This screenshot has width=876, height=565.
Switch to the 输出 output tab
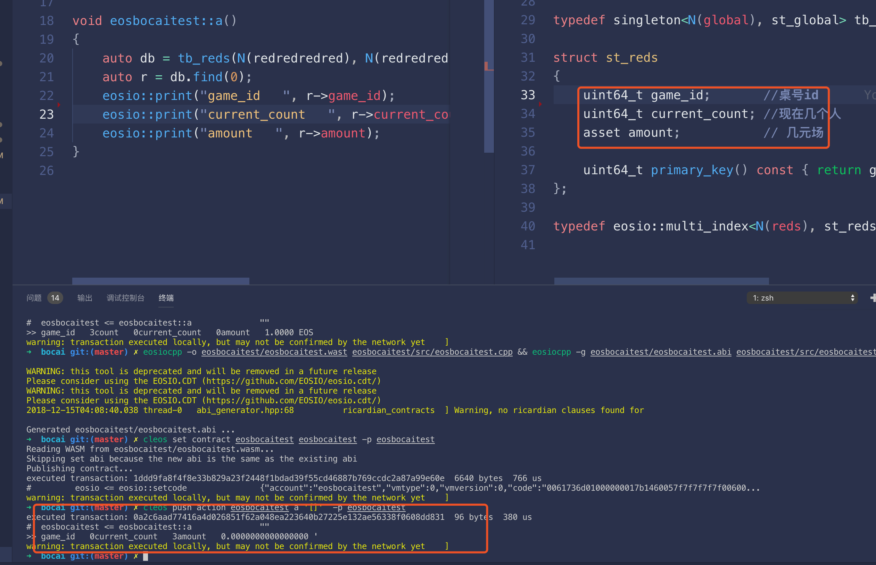pos(84,298)
